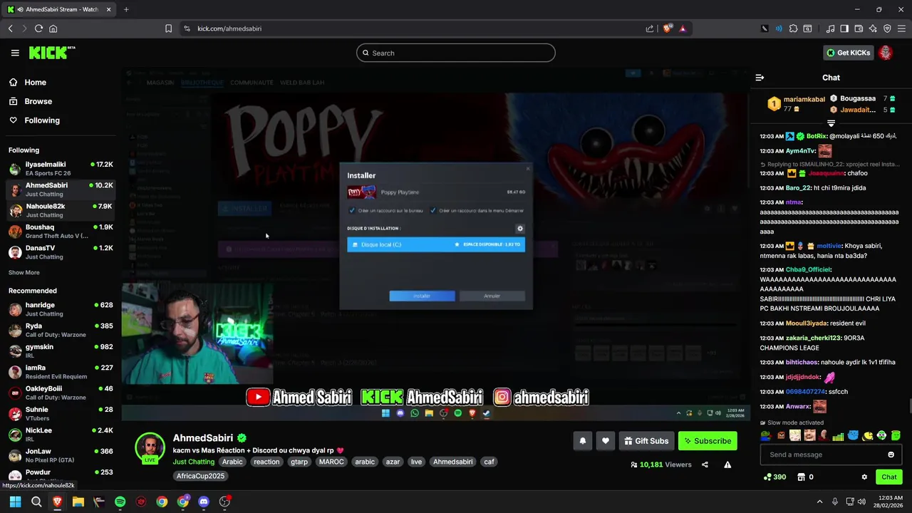
Task: Open ilyaselmaliki channel in Following list
Action: 61,169
